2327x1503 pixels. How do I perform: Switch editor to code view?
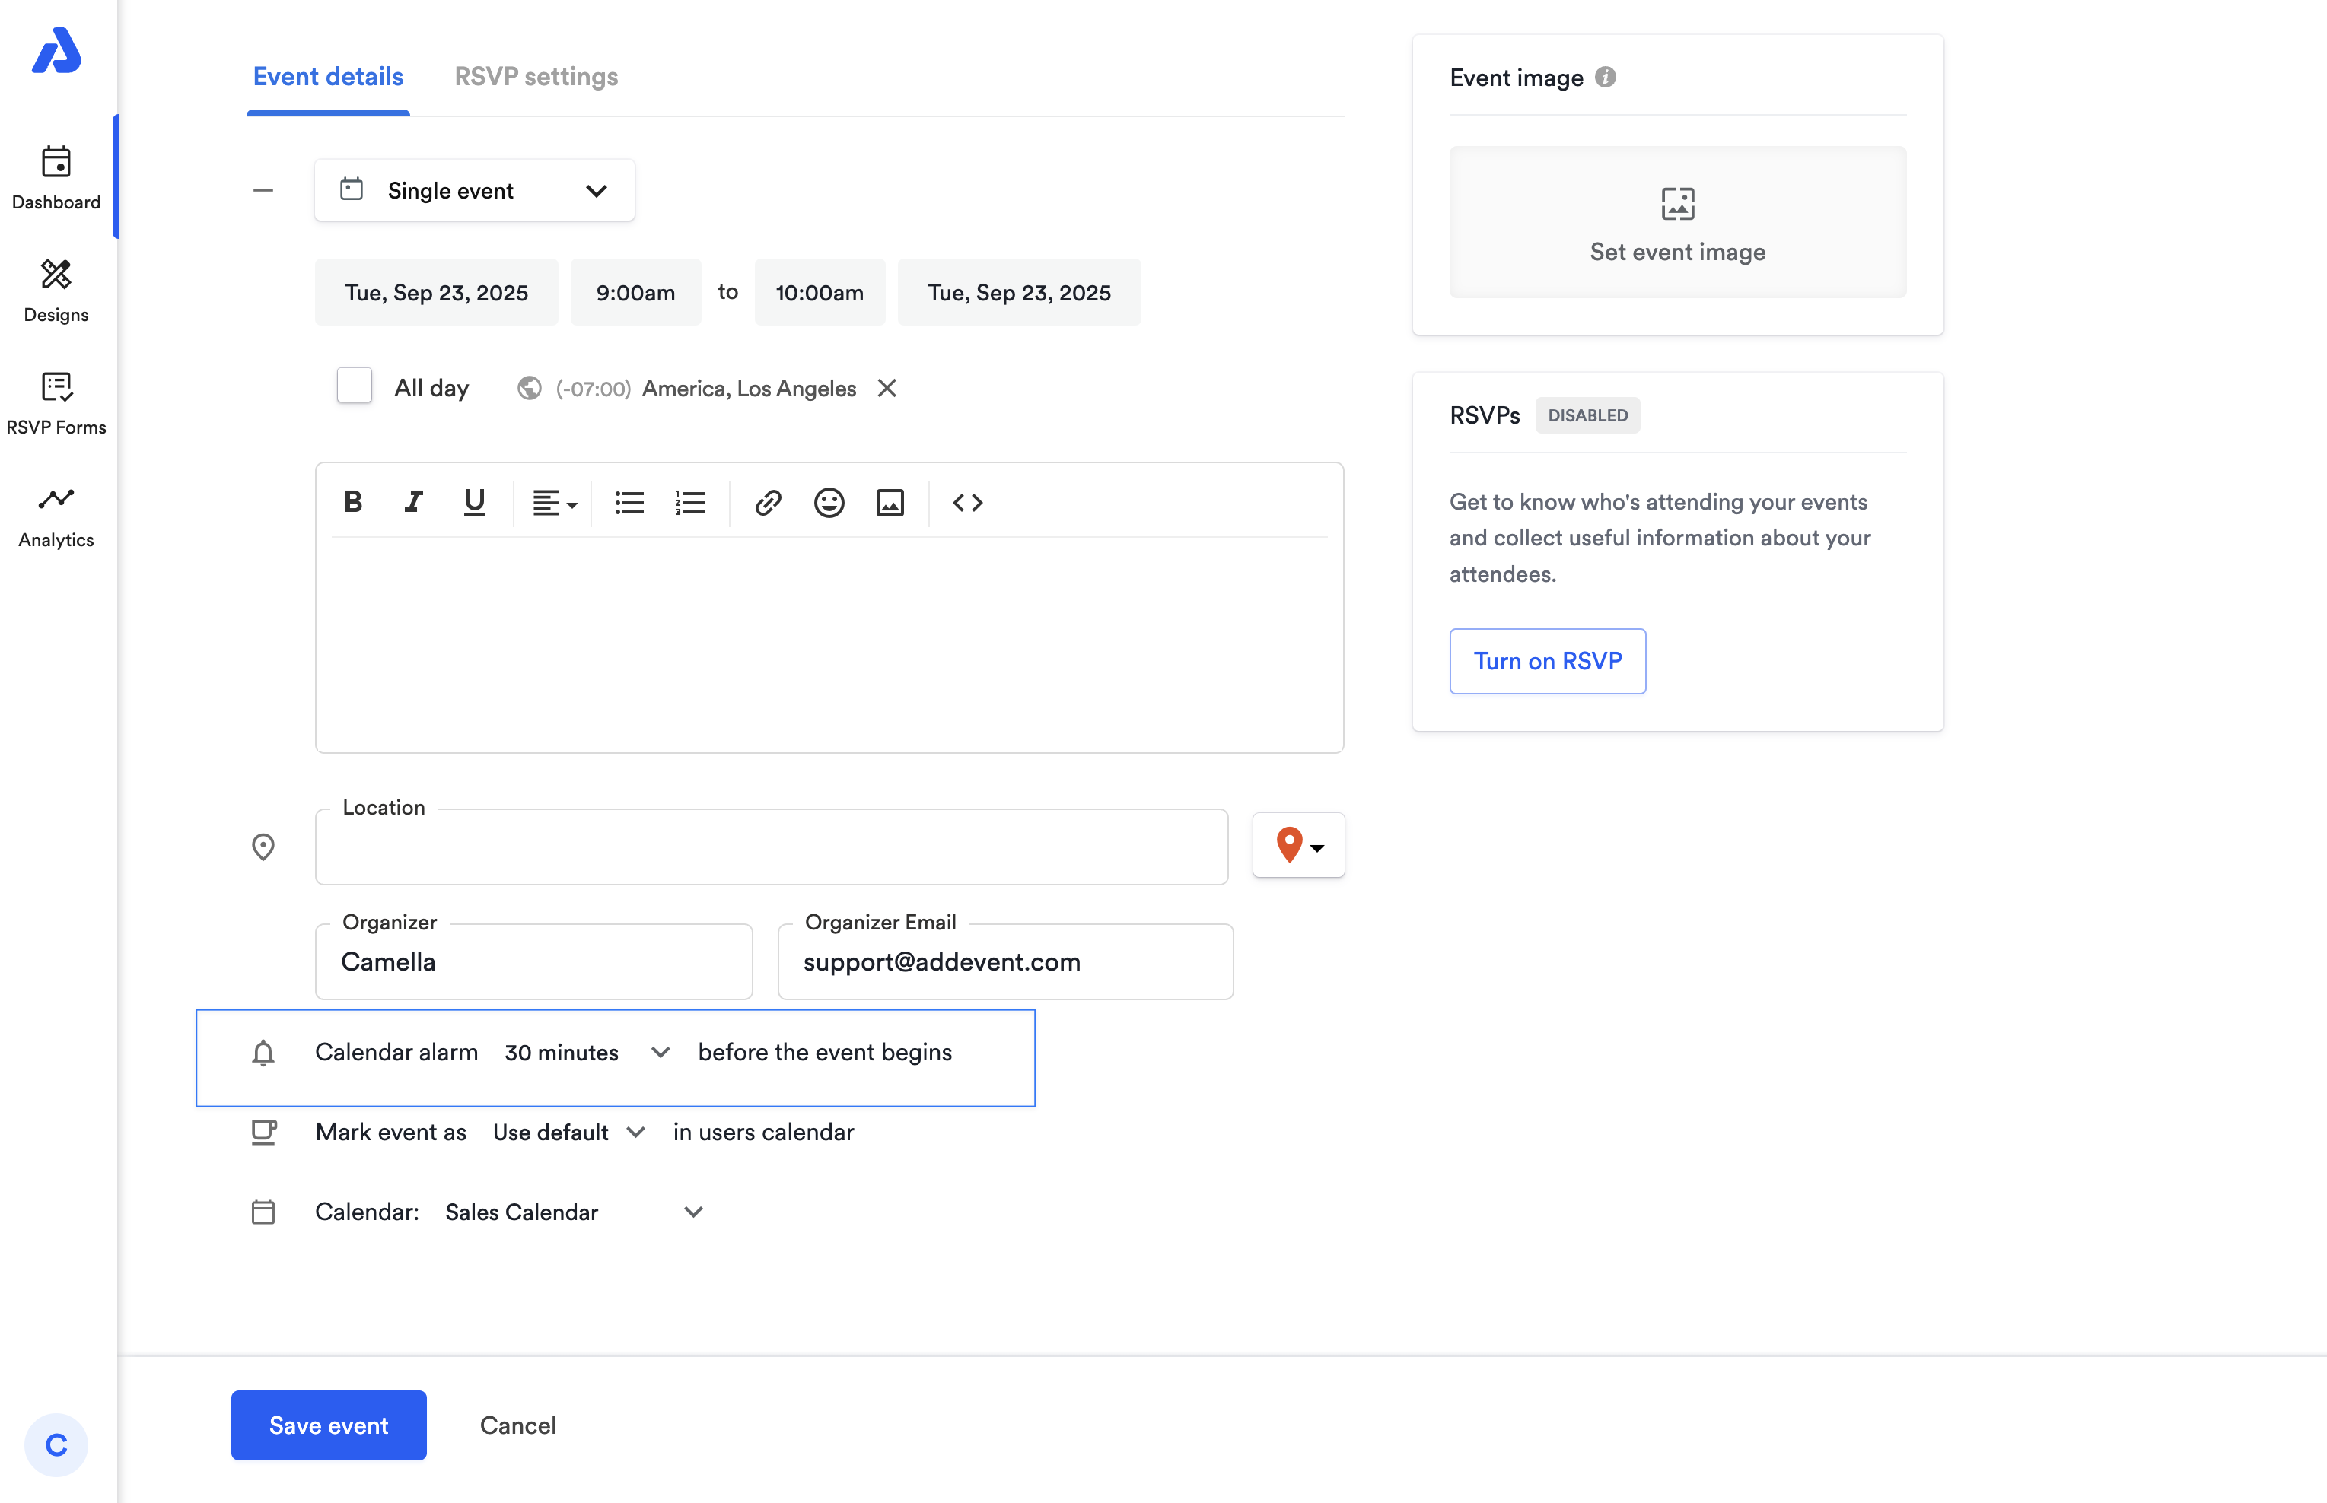click(x=967, y=503)
